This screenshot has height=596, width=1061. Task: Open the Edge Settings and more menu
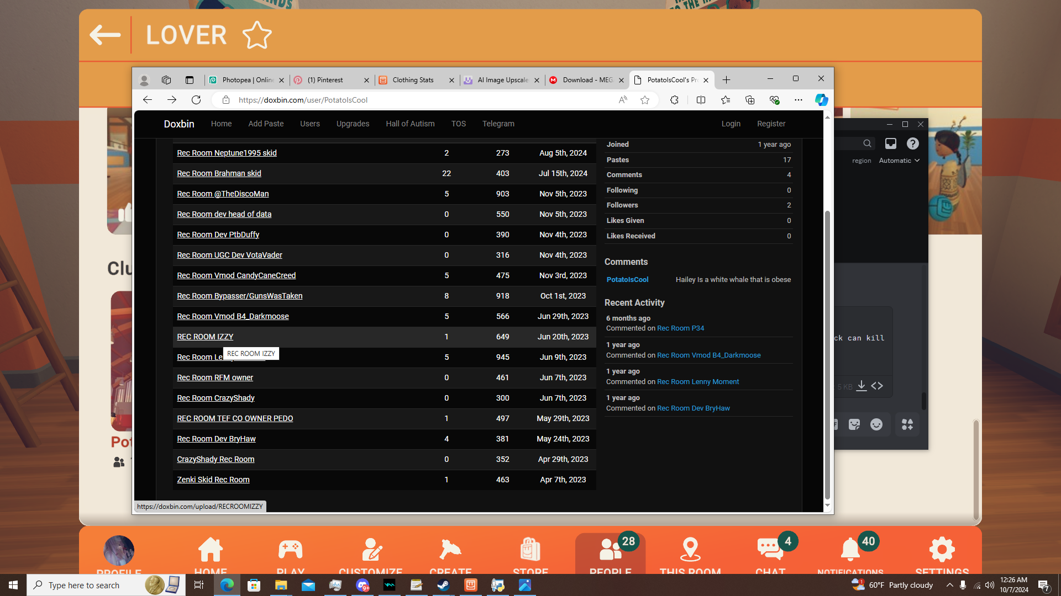798,100
